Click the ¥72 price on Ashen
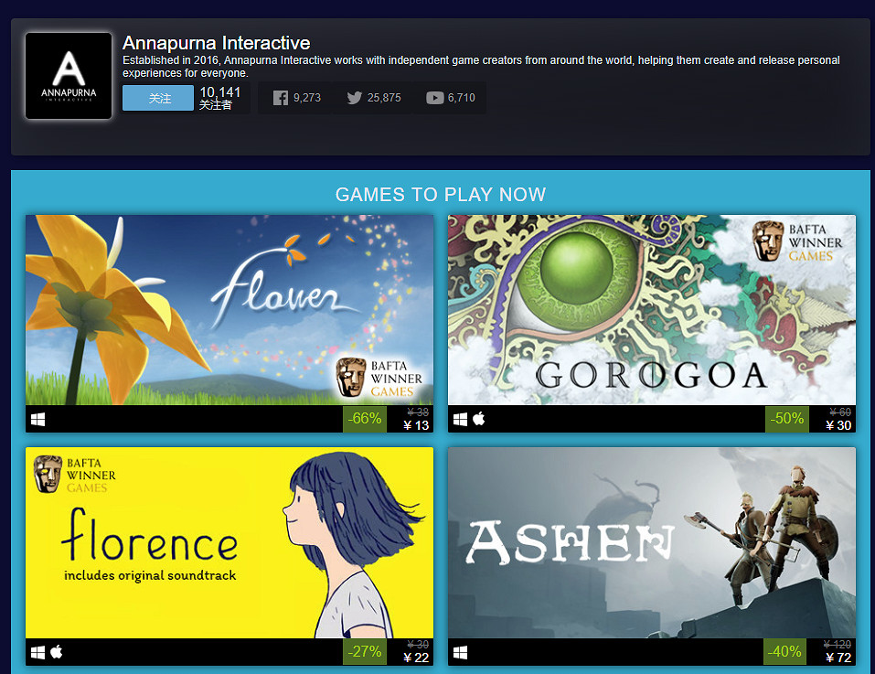The height and width of the screenshot is (674, 875). [838, 658]
